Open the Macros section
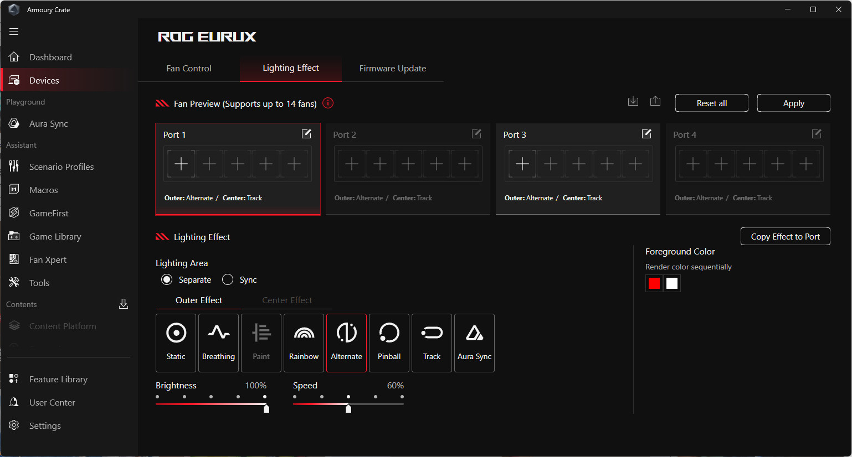 tap(69, 190)
